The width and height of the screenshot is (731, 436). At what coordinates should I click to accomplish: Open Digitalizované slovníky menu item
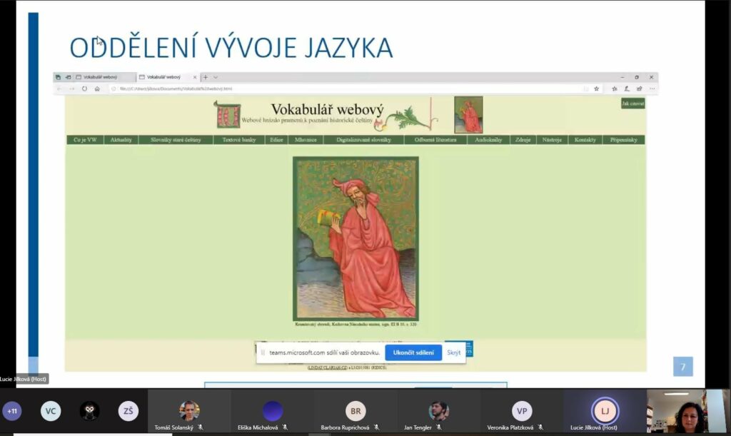[363, 140]
